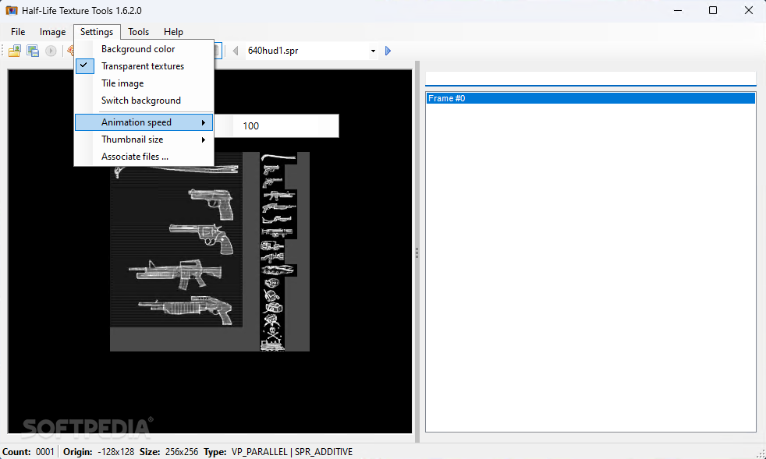
Task: Open the Image menu
Action: tap(53, 32)
